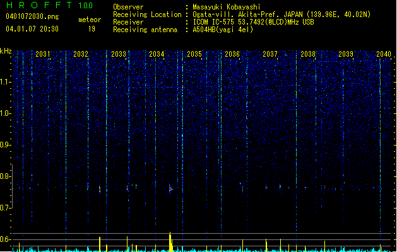Screen dimensions: 397x252
Task: Click the meteor label
Action: (90, 20)
